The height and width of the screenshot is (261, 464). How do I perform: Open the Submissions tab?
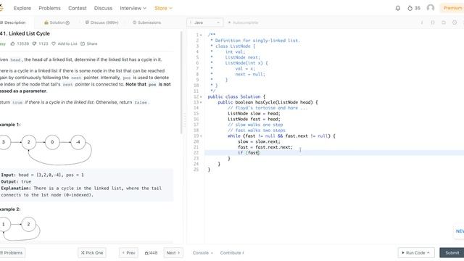click(x=146, y=22)
